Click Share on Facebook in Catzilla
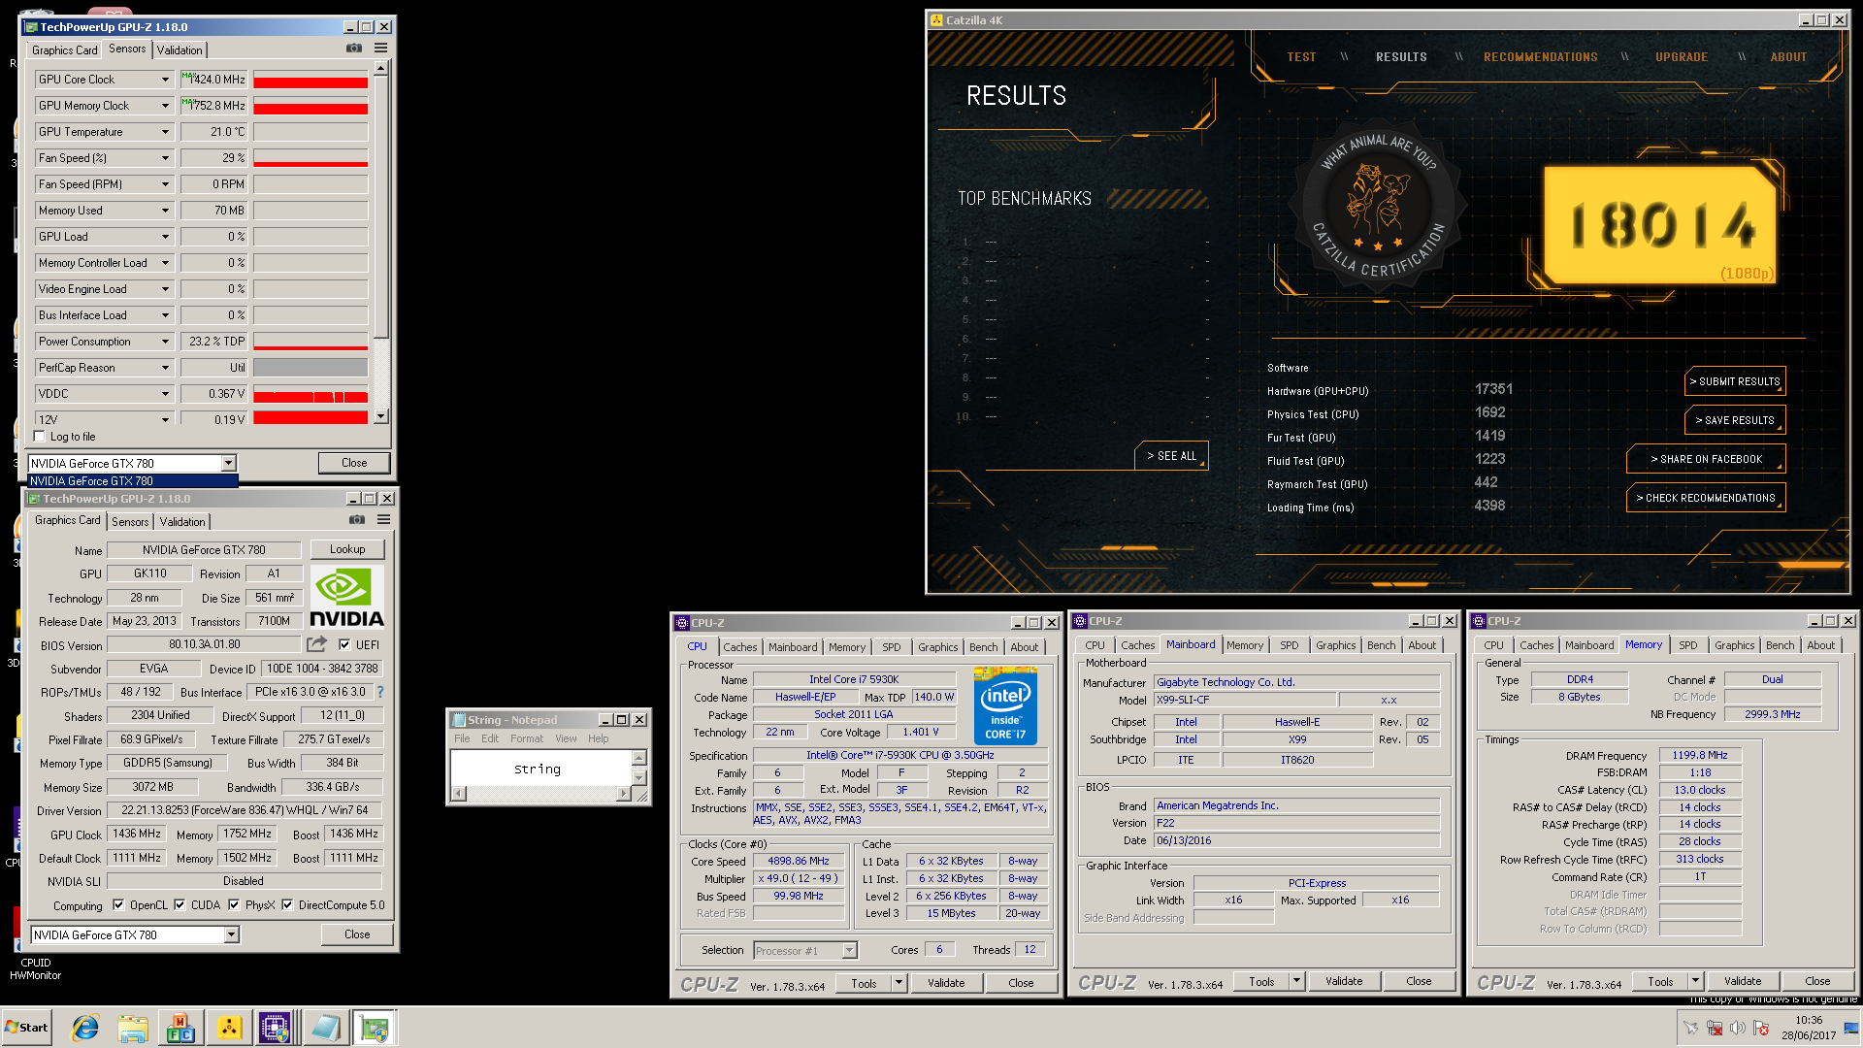 point(1707,459)
